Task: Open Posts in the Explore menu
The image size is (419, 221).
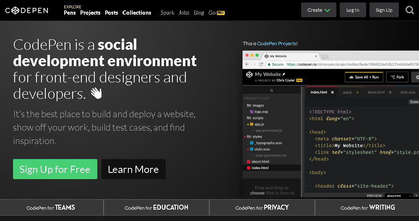Action: pyautogui.click(x=112, y=13)
